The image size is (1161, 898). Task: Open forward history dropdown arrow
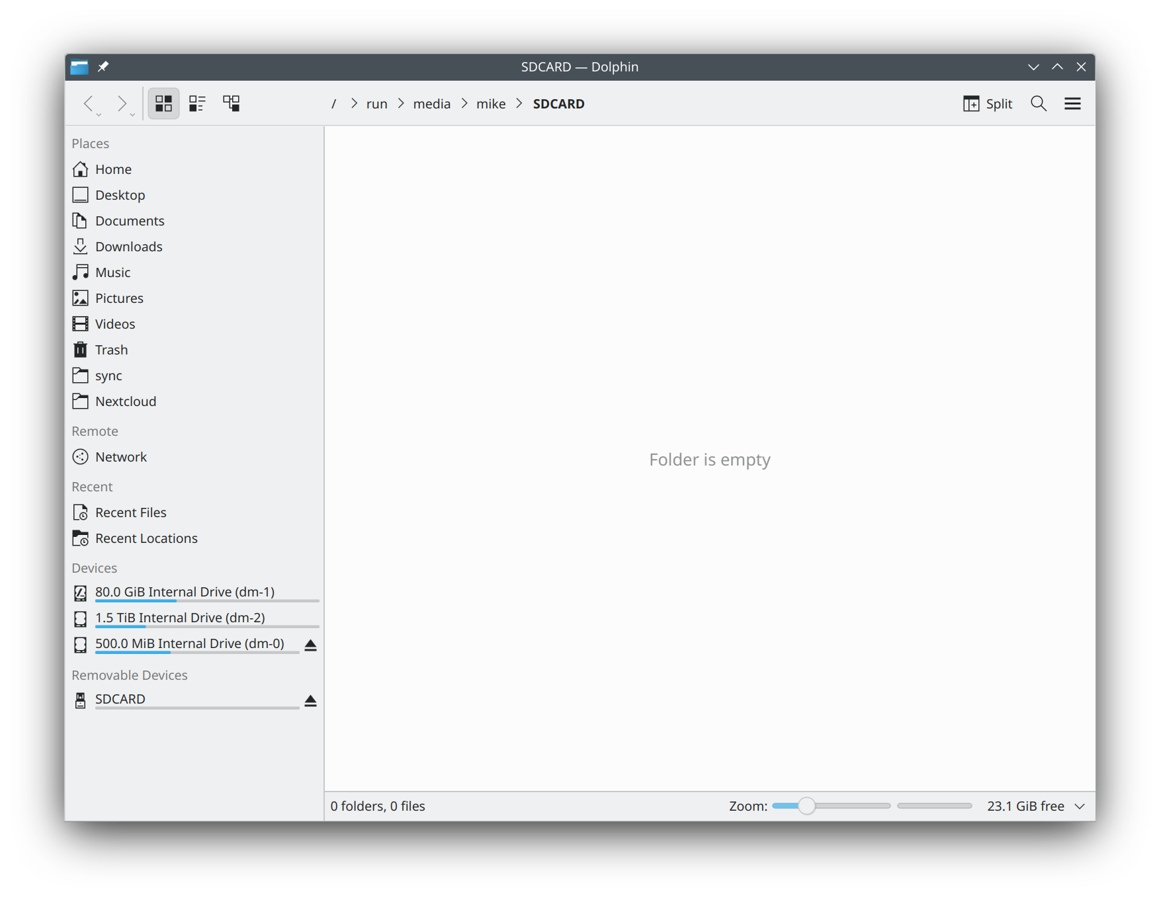tap(132, 115)
